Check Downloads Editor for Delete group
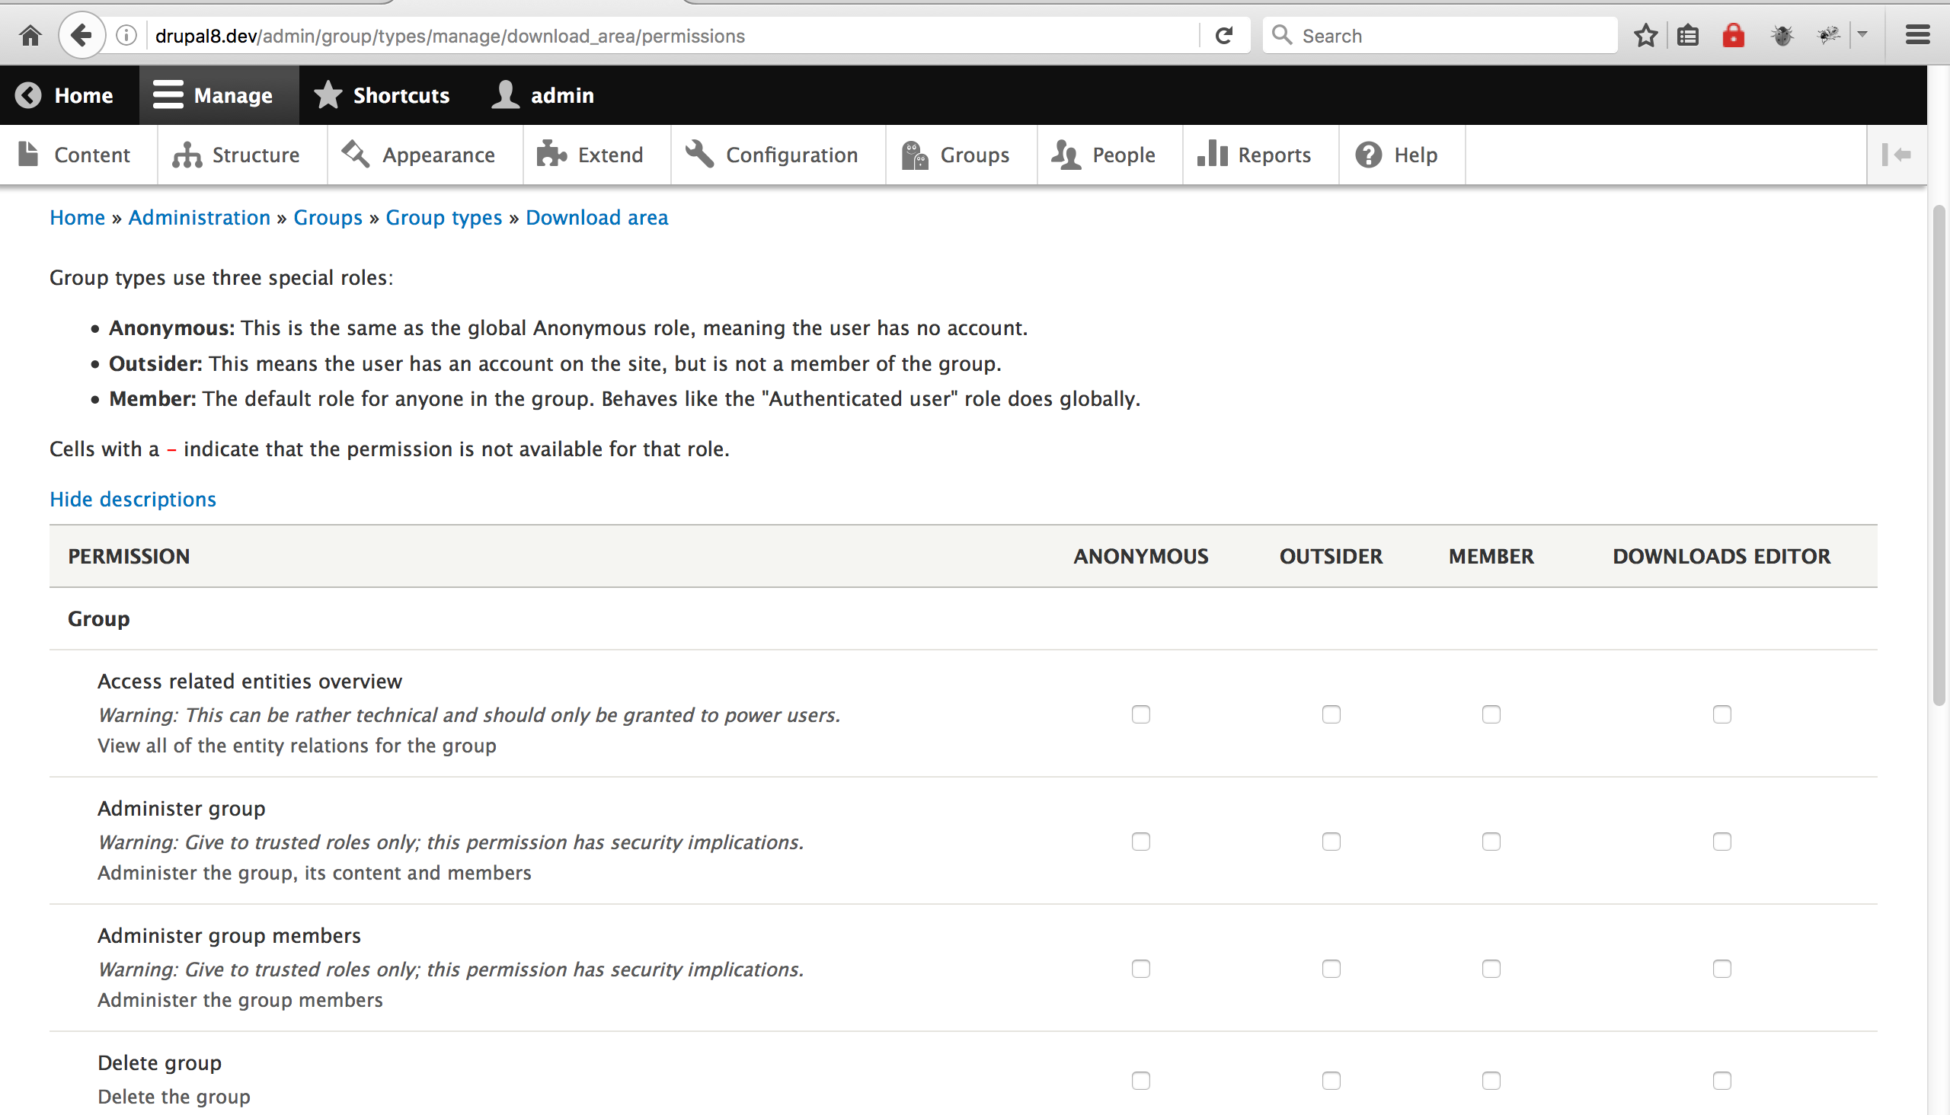Image resolution: width=1950 pixels, height=1115 pixels. [x=1721, y=1081]
